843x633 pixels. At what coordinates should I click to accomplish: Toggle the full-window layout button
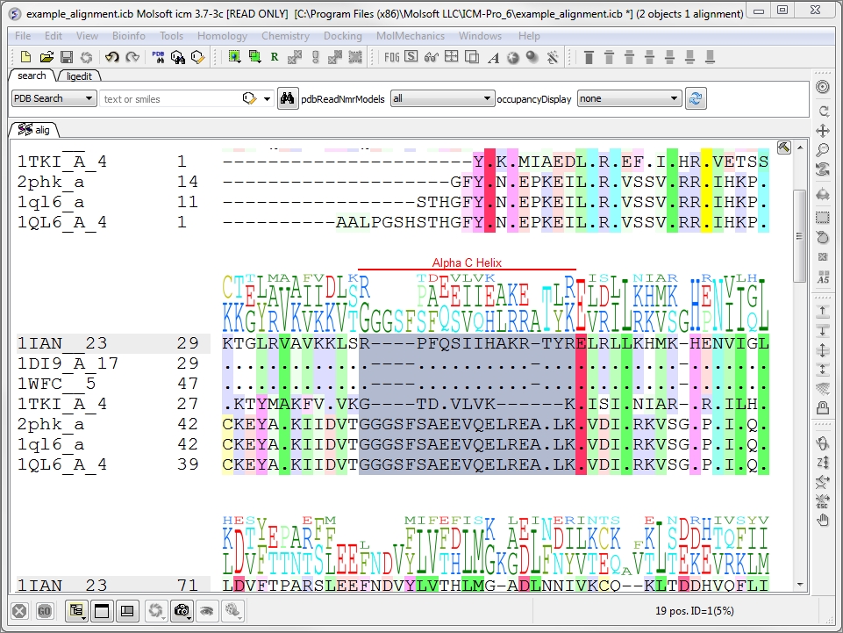pyautogui.click(x=102, y=610)
